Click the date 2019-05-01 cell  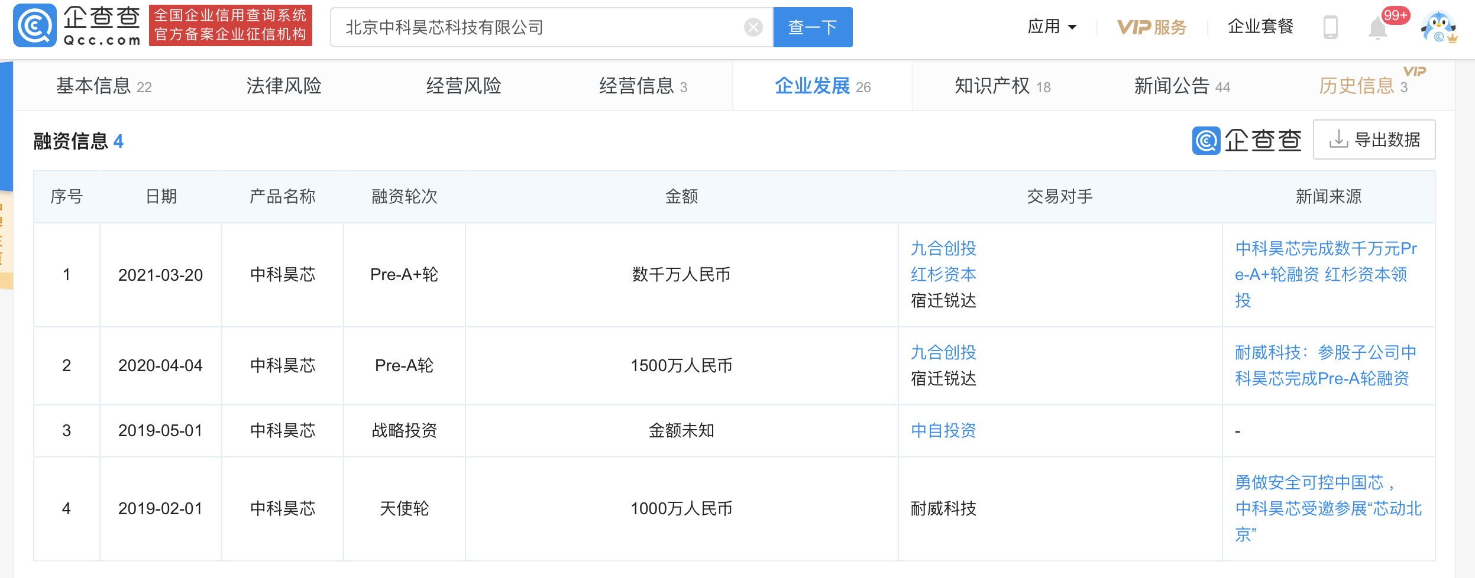[160, 431]
